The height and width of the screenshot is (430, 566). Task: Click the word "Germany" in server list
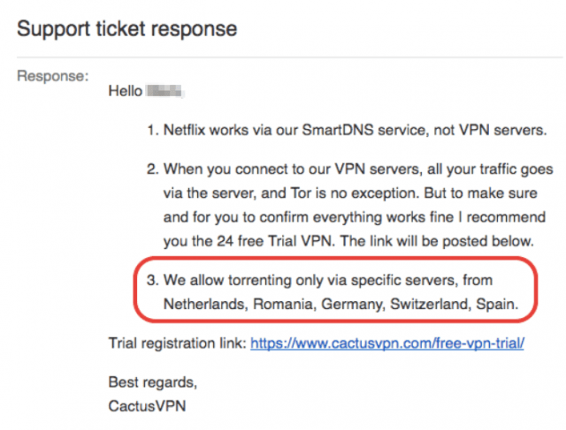click(x=353, y=305)
